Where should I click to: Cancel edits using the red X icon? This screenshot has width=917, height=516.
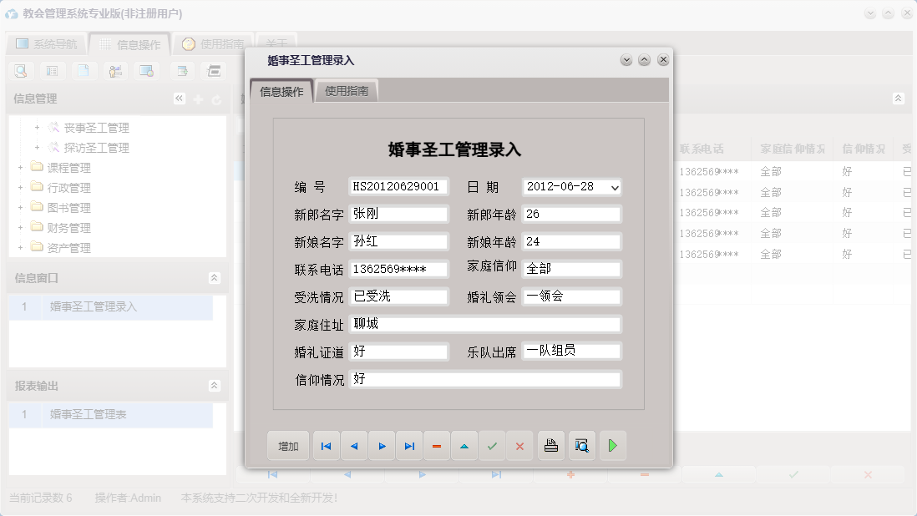pyautogui.click(x=519, y=445)
